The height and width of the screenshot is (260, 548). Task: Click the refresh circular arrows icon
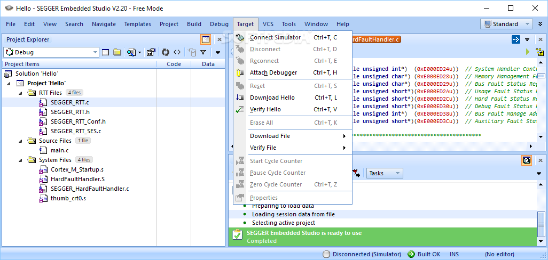coord(166,52)
